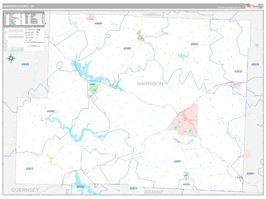The height and width of the screenshot is (199, 266).
Task: Click the ZIP code index table
Action: tap(24, 19)
